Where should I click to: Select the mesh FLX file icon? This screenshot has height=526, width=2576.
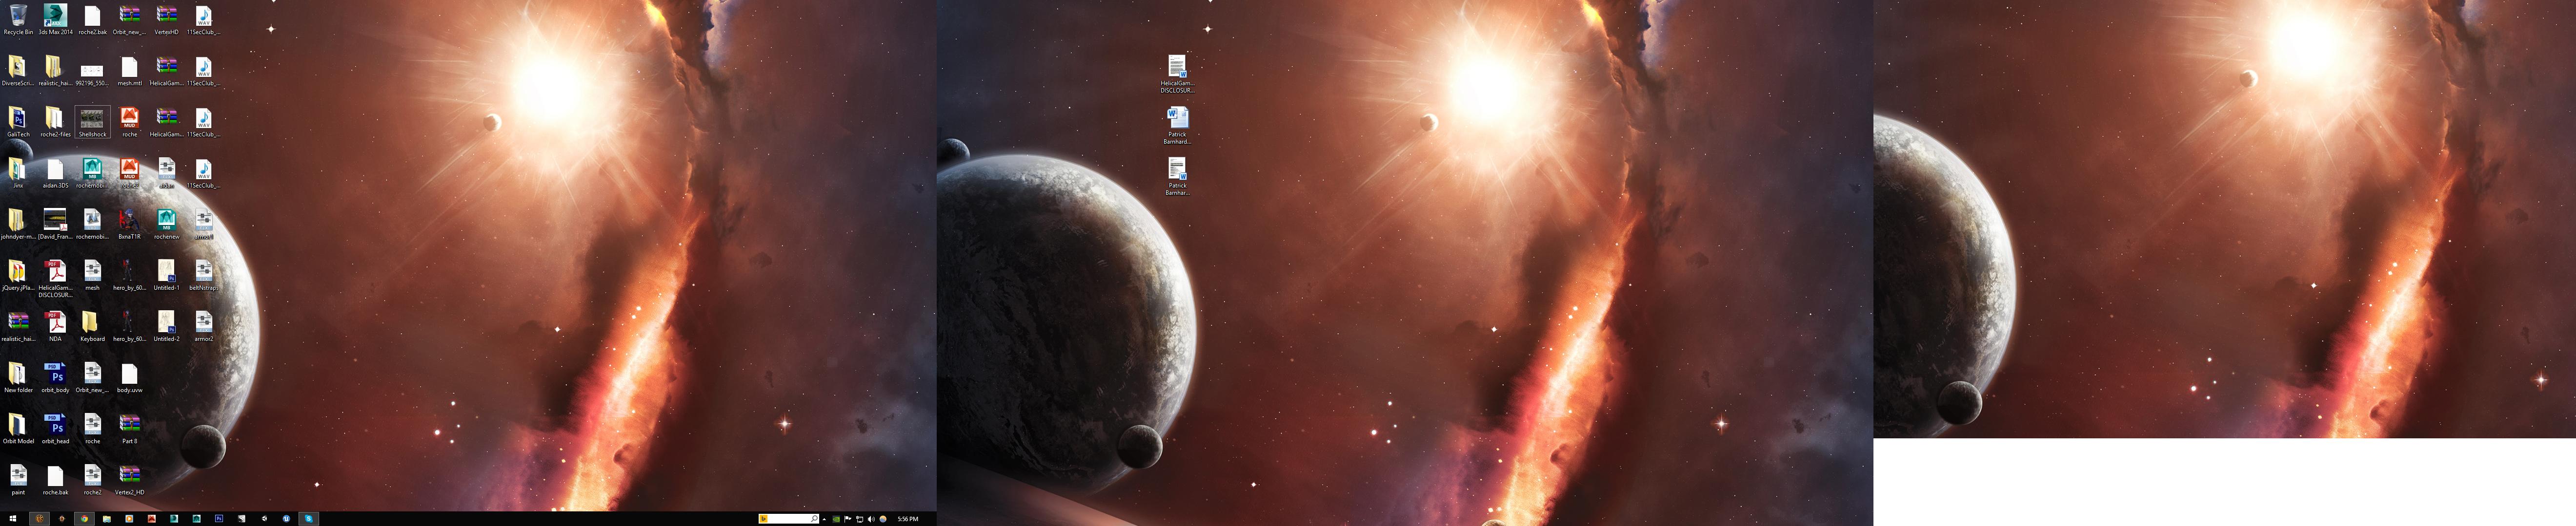[92, 275]
